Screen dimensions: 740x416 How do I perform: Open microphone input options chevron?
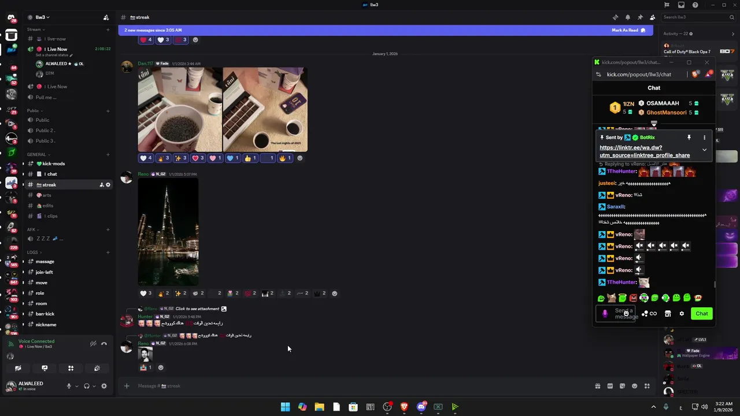point(76,386)
